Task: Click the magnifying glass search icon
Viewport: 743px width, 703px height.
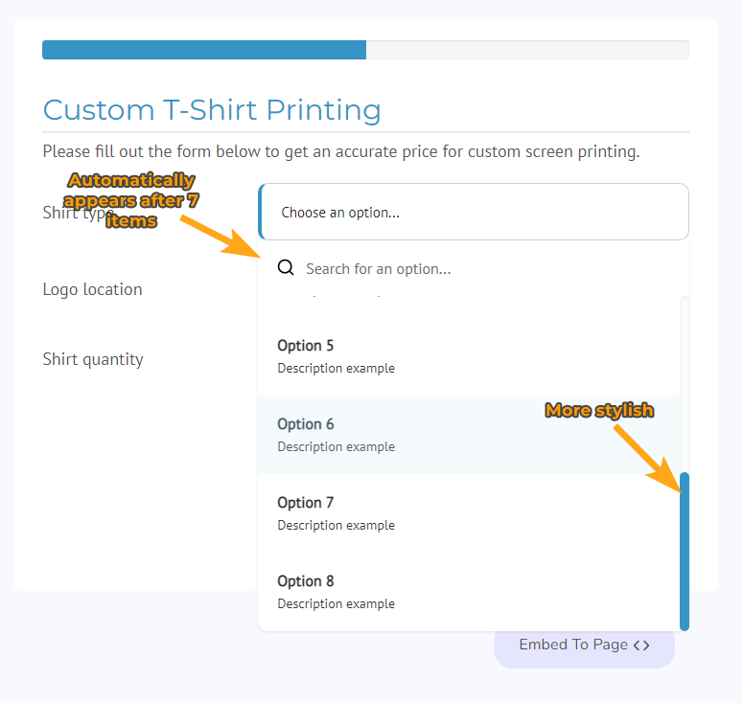Action: point(286,268)
